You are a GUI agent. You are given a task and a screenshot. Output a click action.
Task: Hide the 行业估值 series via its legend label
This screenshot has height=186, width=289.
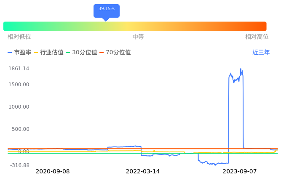point(52,53)
